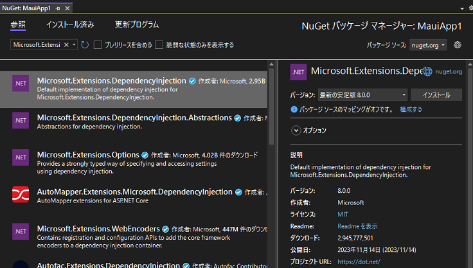473x268 pixels.
Task: Click the .NET icon in details pane
Action: point(298,72)
